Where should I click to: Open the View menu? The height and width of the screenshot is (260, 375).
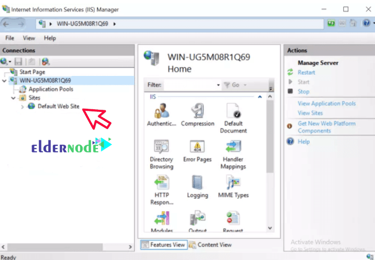coord(29,38)
